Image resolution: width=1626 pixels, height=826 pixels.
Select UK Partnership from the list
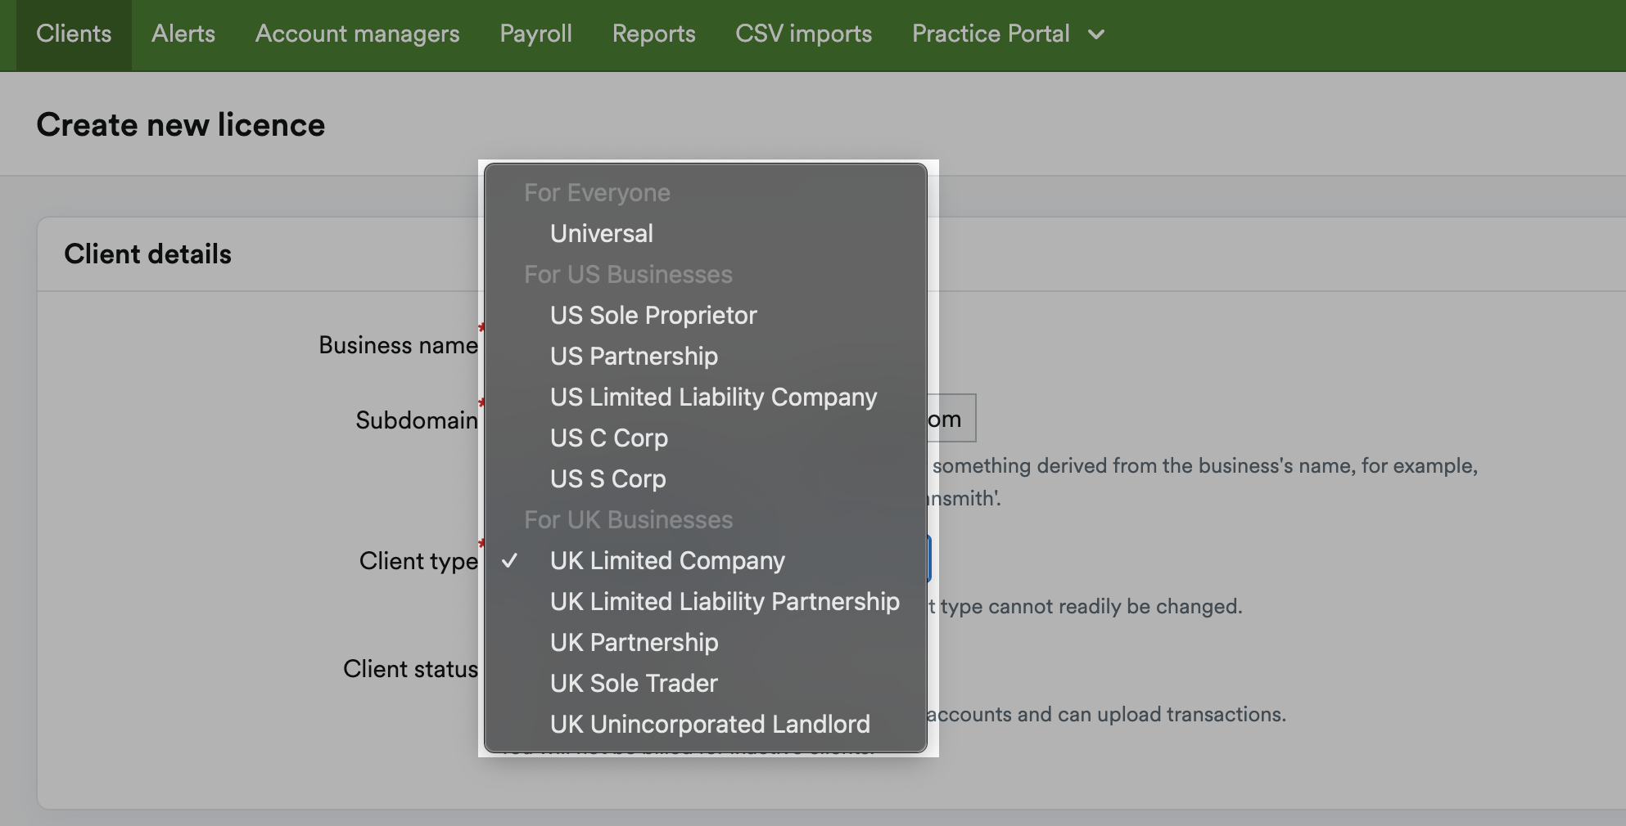(634, 642)
